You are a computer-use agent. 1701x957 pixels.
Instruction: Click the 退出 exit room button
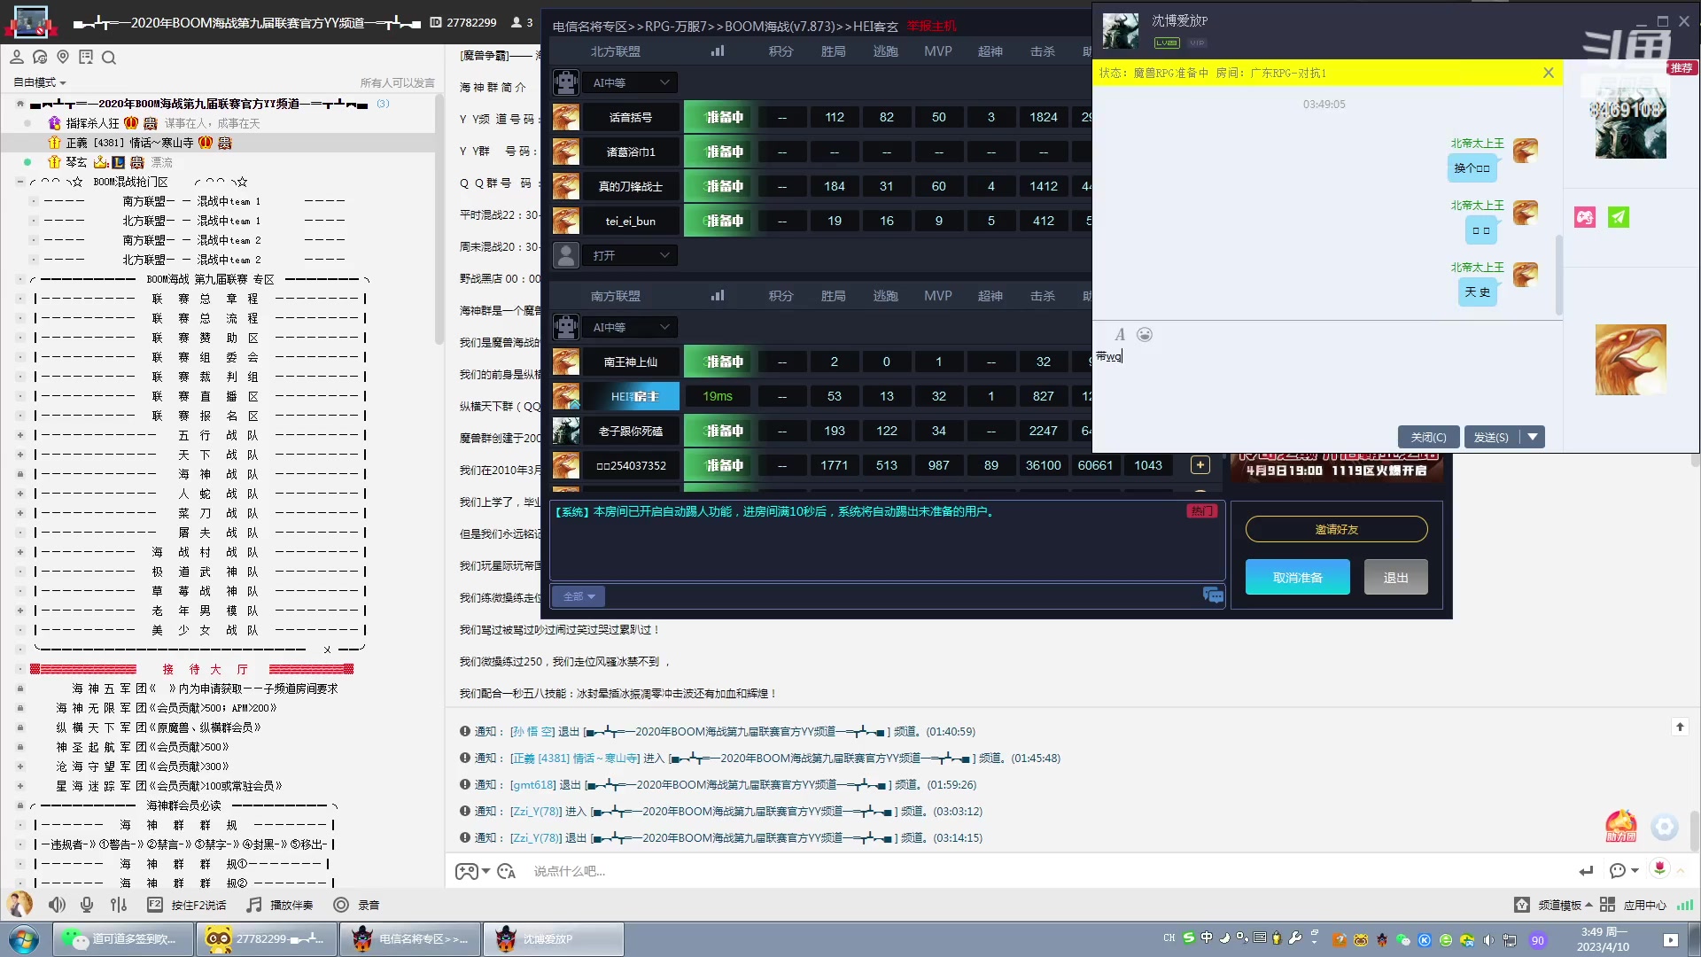[x=1395, y=577]
